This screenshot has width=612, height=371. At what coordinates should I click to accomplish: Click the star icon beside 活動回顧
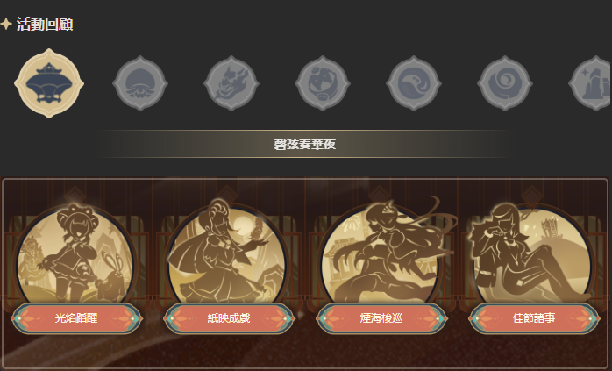coord(6,24)
